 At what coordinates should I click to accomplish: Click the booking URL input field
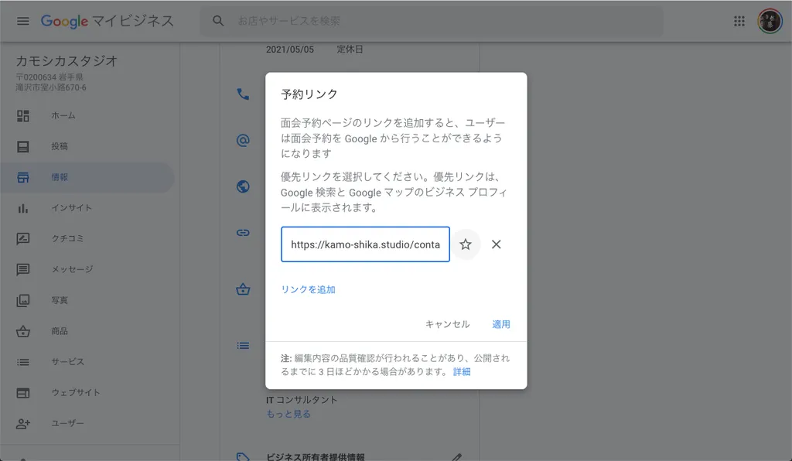click(x=365, y=244)
